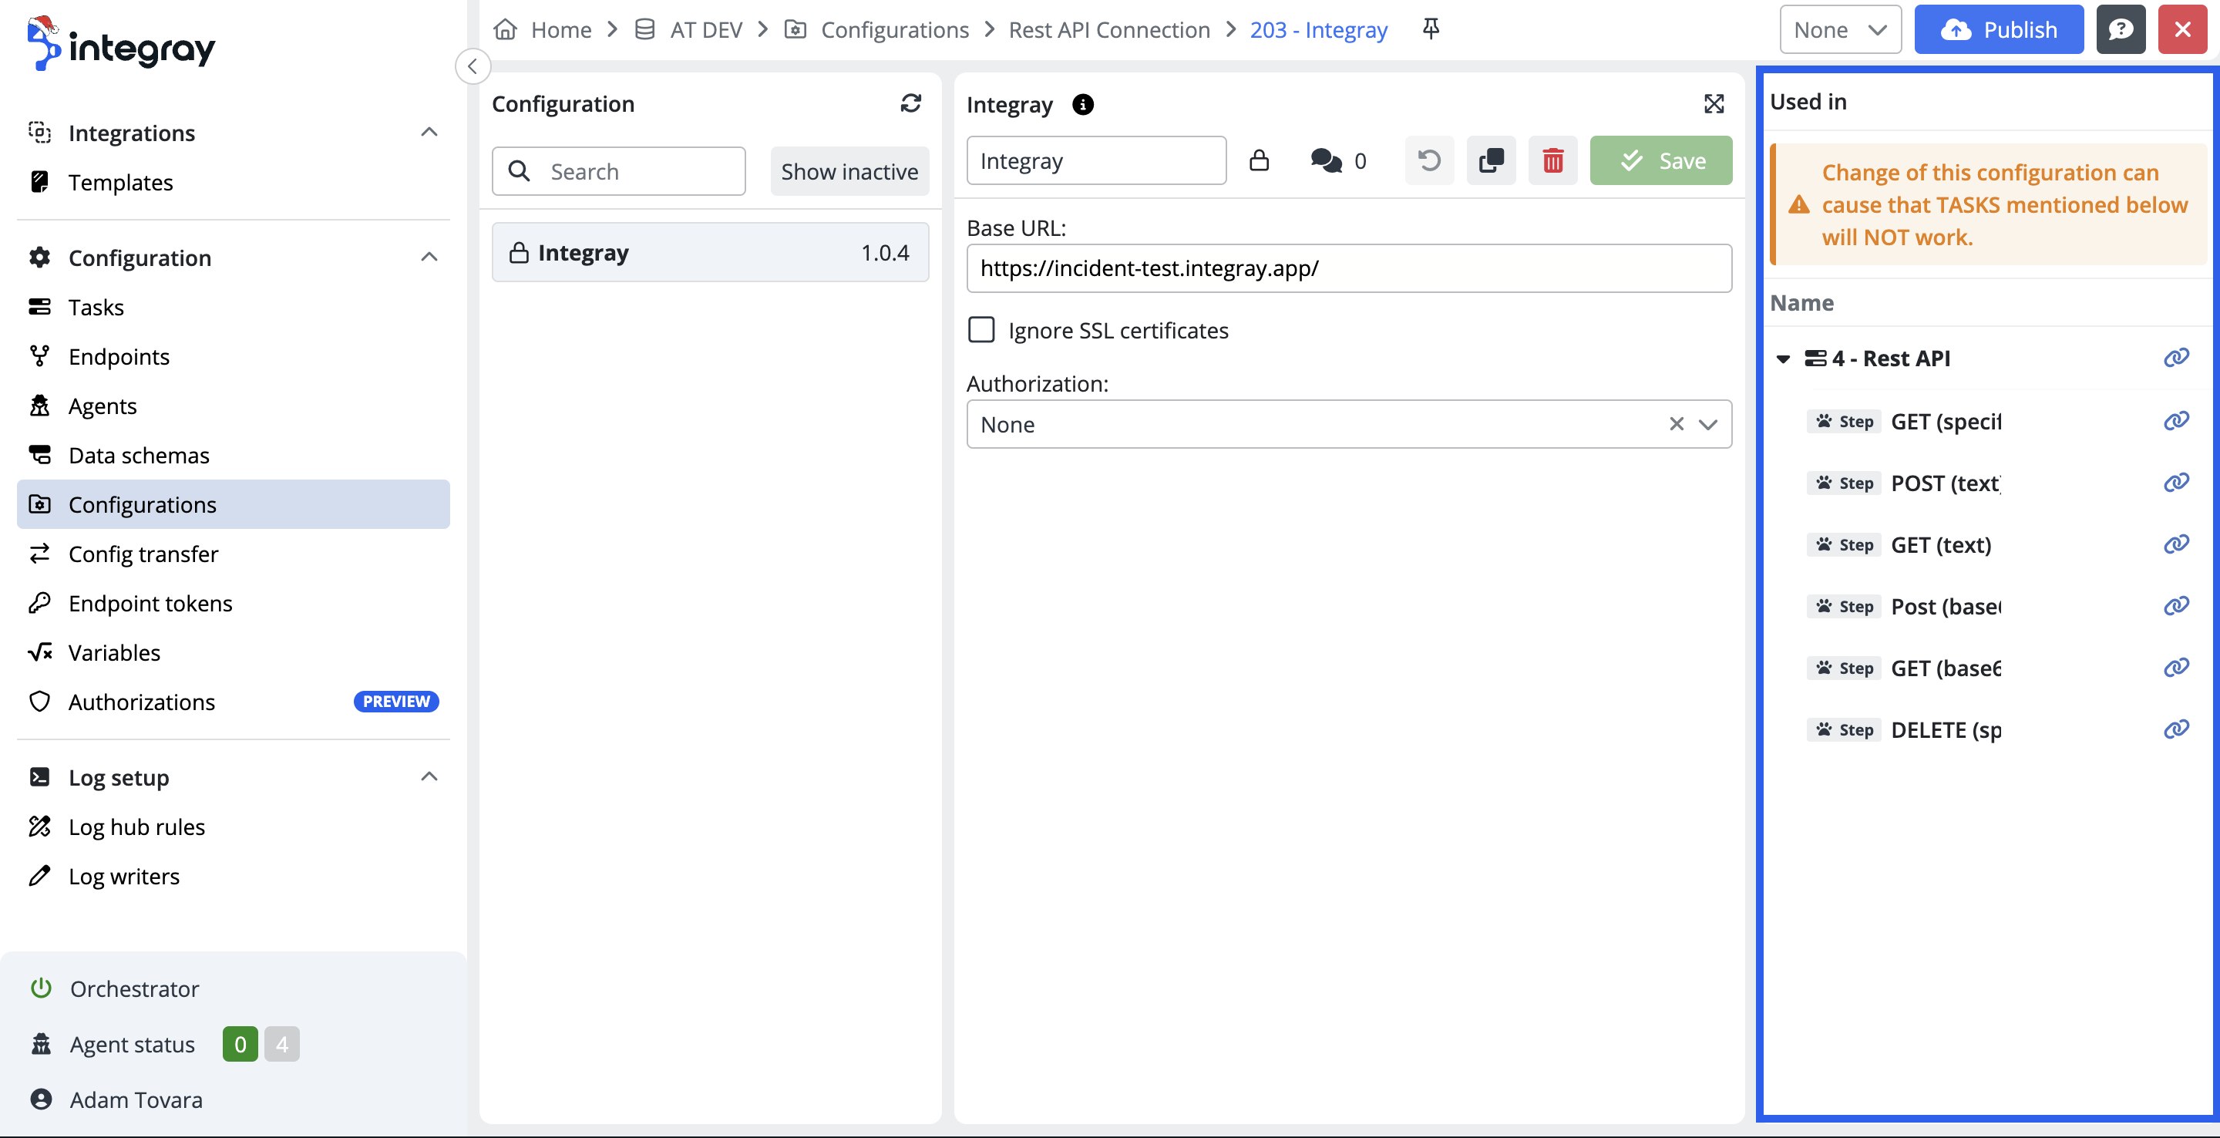Toggle the Show inactive button
The width and height of the screenshot is (2220, 1138).
[849, 172]
